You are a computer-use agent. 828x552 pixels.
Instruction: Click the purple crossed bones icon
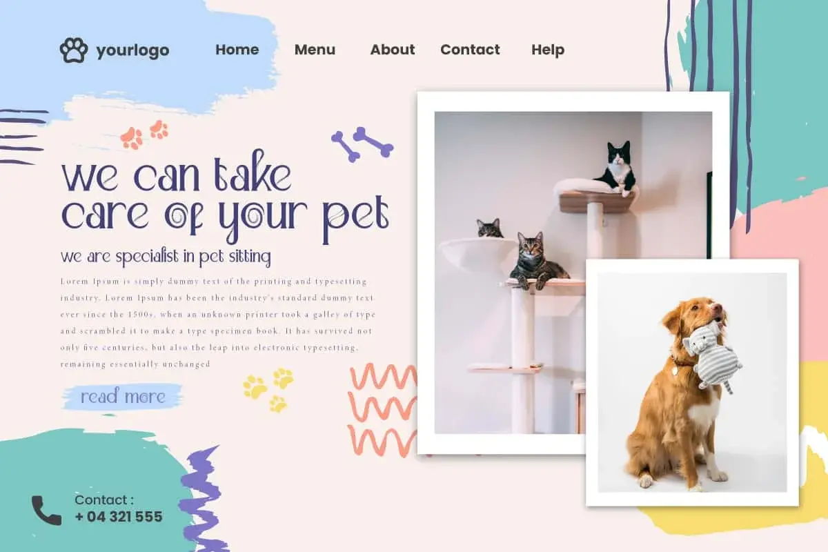[362, 144]
